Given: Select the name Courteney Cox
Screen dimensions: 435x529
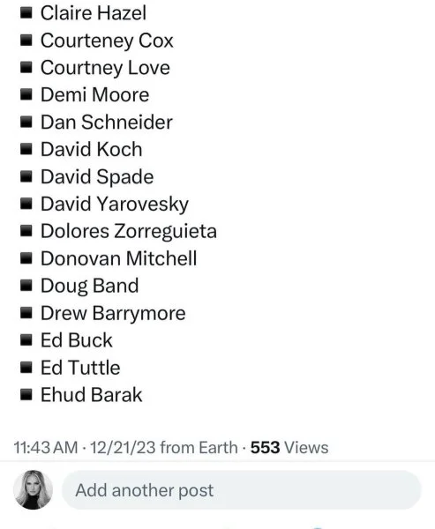Looking at the screenshot, I should pos(107,41).
